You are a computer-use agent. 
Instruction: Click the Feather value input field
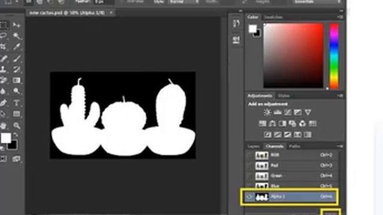pos(104,2)
